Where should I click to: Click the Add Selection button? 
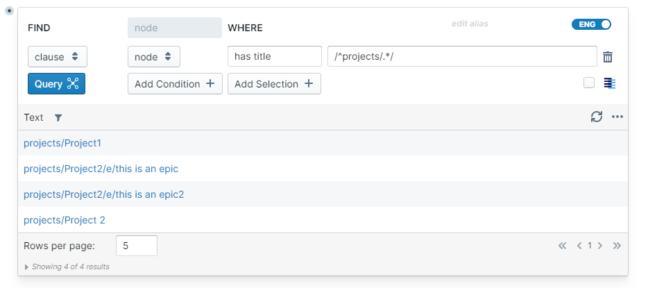tap(274, 84)
